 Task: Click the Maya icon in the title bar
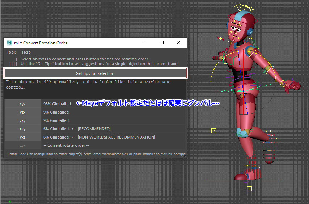(x=9, y=43)
